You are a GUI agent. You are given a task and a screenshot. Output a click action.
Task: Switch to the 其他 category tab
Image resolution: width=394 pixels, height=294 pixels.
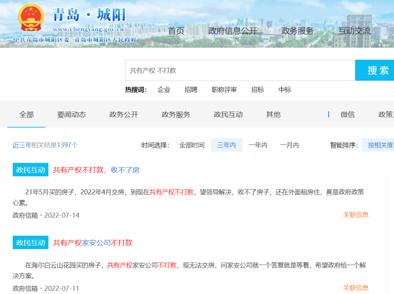coord(273,115)
